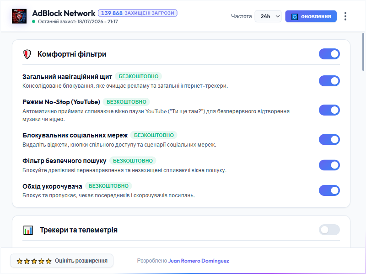366x274 pixels.
Task: Click the five-star rating icons
Action: (34, 261)
